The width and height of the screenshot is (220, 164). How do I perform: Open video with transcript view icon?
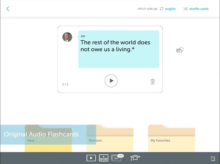click(x=104, y=158)
